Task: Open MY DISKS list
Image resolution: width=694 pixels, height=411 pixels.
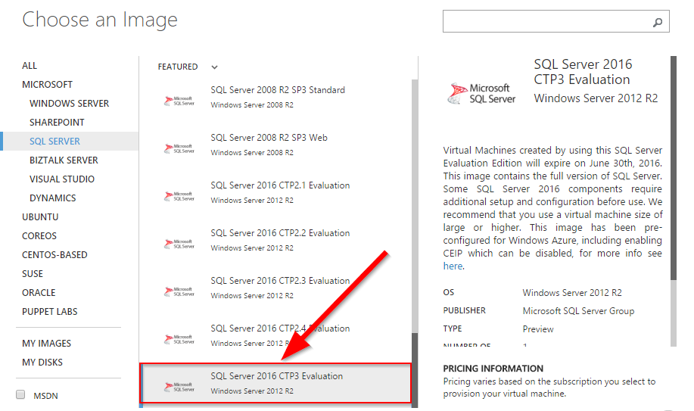Action: coord(42,363)
